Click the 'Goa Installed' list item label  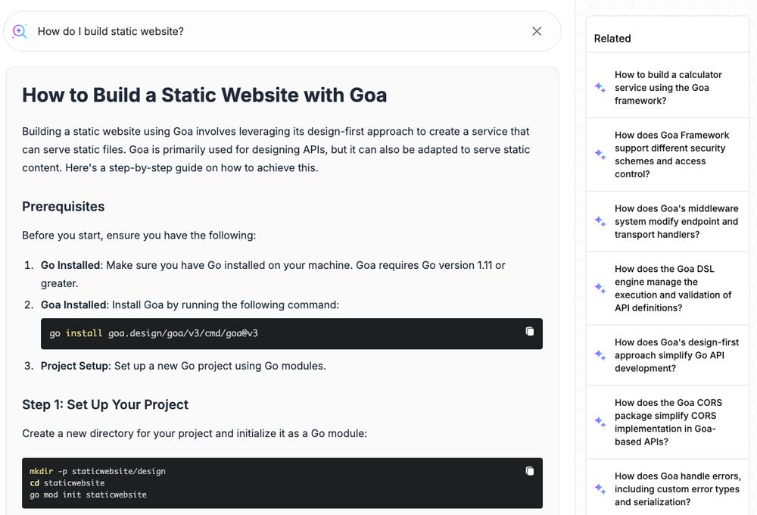click(x=74, y=305)
